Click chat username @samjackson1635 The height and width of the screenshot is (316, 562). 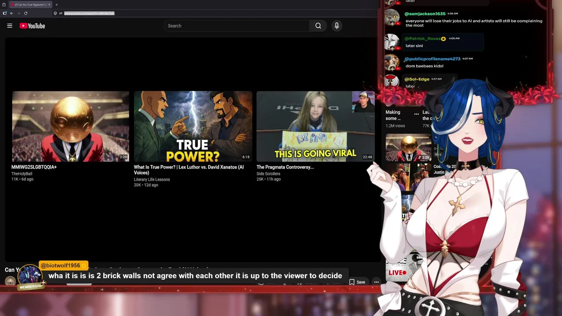tap(425, 14)
